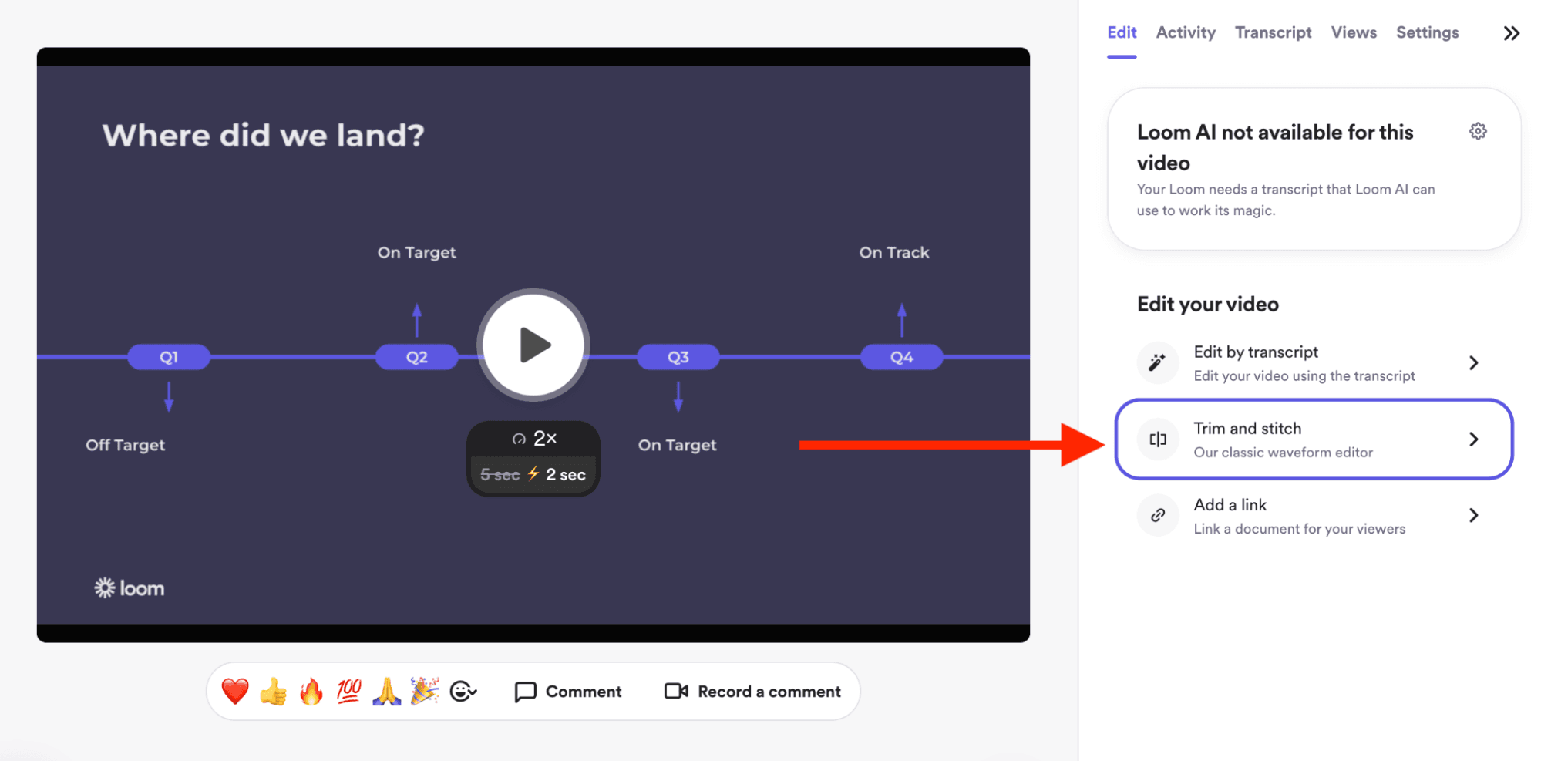Switch to the Activity tab
The width and height of the screenshot is (1541, 761).
point(1185,32)
